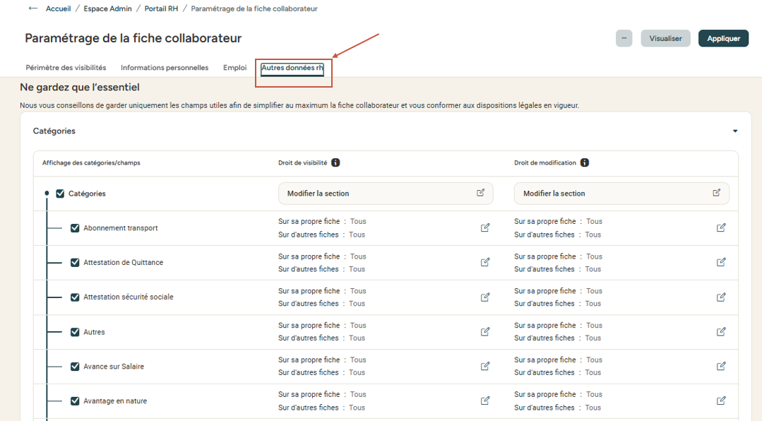The height and width of the screenshot is (421, 762).
Task: Edit modification section for Catégories
Action: pyautogui.click(x=716, y=193)
